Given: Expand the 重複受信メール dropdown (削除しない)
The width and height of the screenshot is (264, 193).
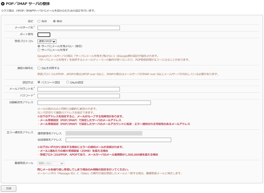Looking at the screenshot, I should pos(51,163).
